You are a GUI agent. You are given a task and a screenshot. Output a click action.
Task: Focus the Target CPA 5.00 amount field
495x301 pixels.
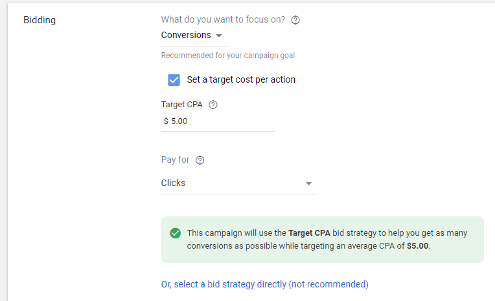click(218, 121)
